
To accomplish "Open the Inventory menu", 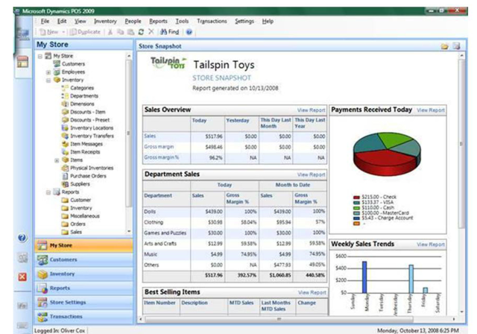I will coord(105,22).
